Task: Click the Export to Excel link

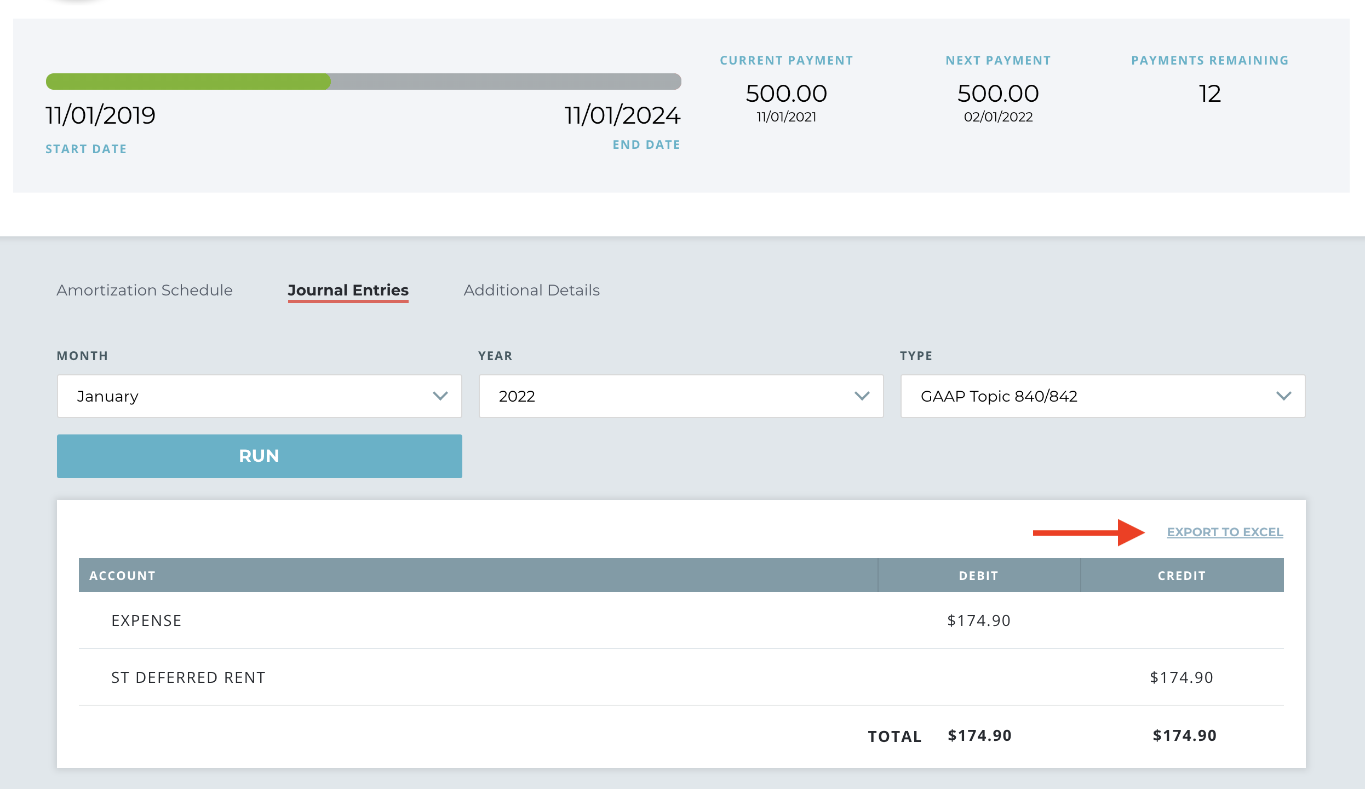Action: (1225, 532)
